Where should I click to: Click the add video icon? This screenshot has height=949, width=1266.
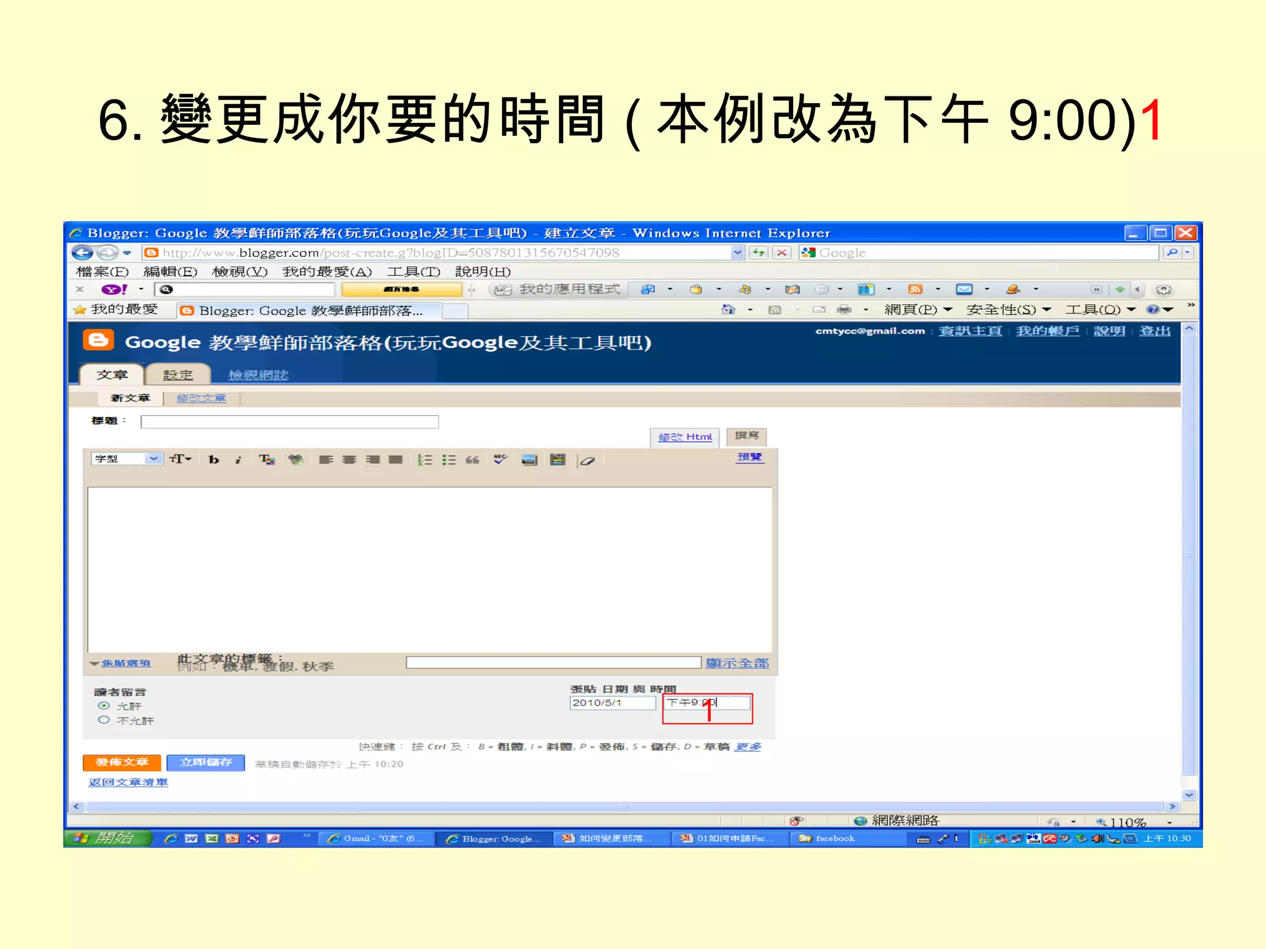coord(558,460)
